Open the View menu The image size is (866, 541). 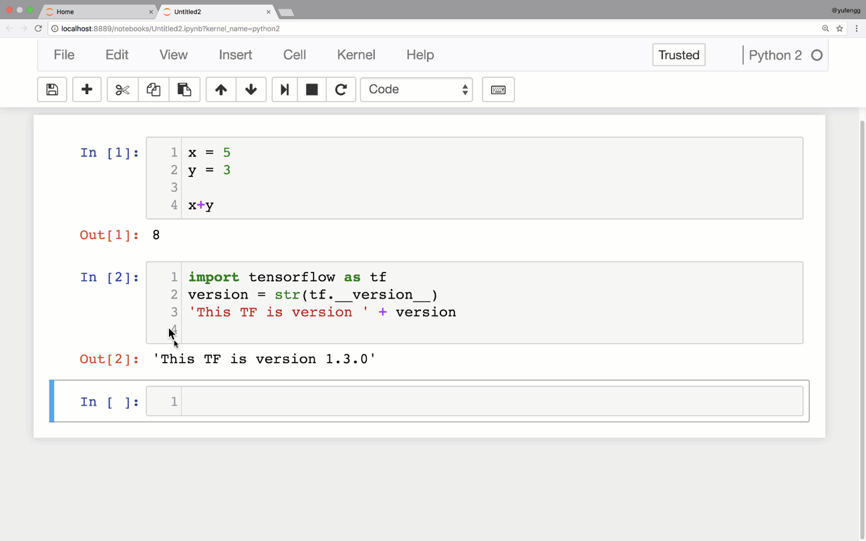(x=174, y=55)
